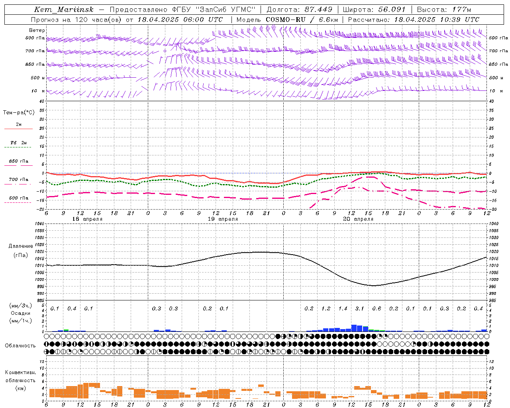Screen dimensions: 510x408
Task: Click the Прогноз на 120 часа(ов) text
Action: coord(77,20)
